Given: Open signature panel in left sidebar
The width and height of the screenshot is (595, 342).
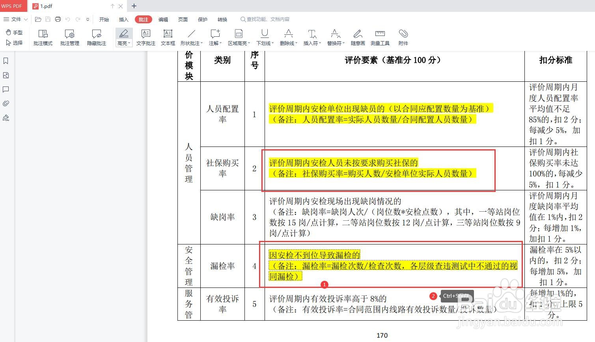Looking at the screenshot, I should pos(6,118).
